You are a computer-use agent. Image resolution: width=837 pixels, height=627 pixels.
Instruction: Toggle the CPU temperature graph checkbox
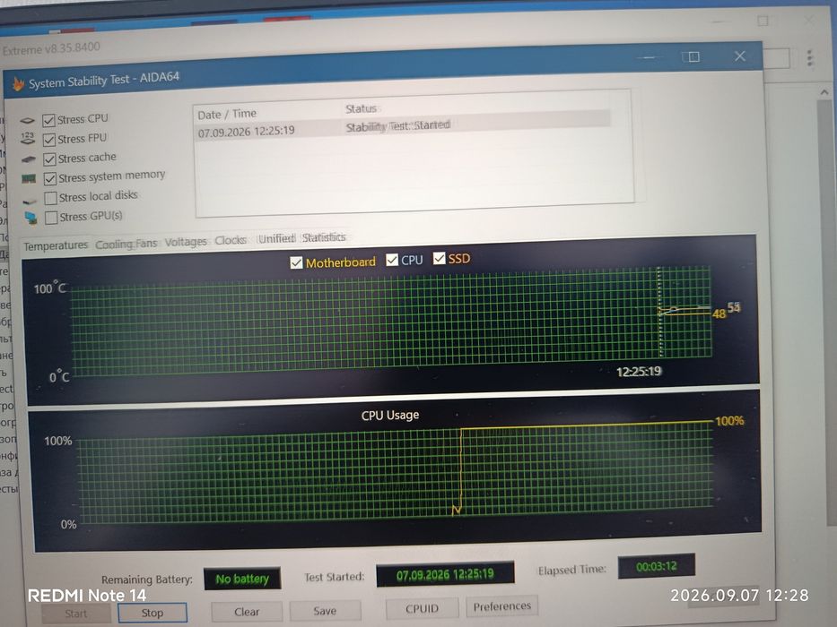click(392, 260)
